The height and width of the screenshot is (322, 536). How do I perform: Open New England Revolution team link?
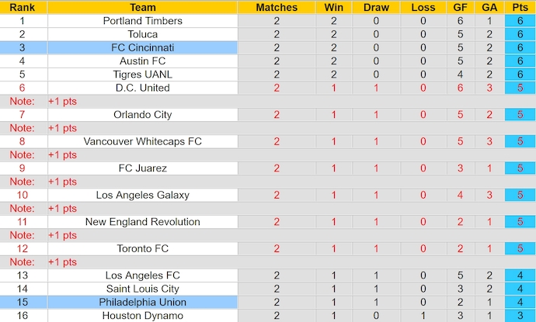pyautogui.click(x=143, y=222)
